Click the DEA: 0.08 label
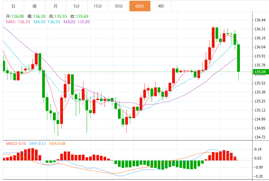269x181 pixels. pos(57,144)
